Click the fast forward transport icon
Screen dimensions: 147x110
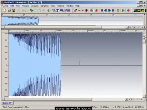[x=109, y=10]
